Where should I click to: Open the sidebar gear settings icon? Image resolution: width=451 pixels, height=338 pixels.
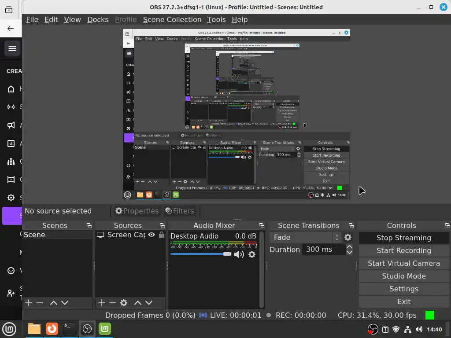[11, 198]
